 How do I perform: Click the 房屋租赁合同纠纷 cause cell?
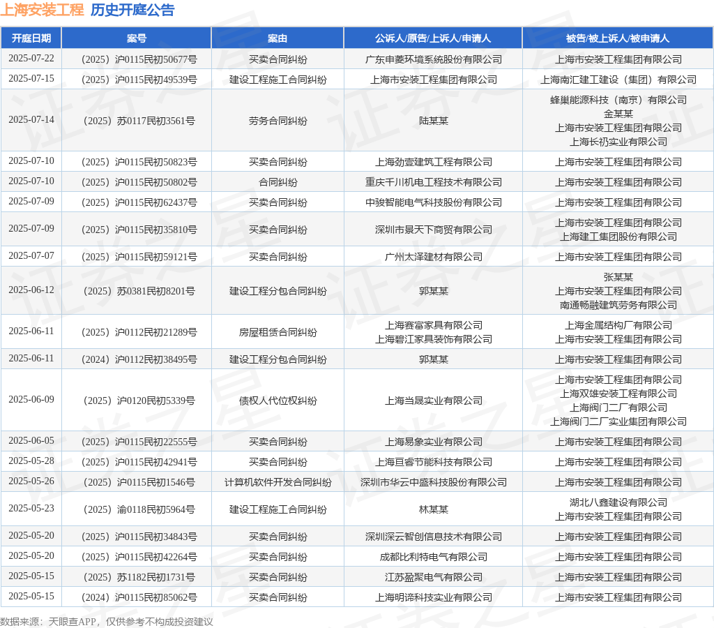[278, 332]
